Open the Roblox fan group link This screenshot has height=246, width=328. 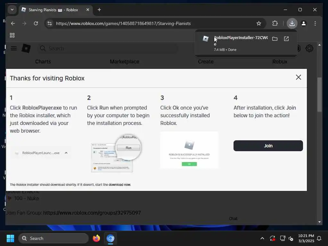click(x=92, y=213)
